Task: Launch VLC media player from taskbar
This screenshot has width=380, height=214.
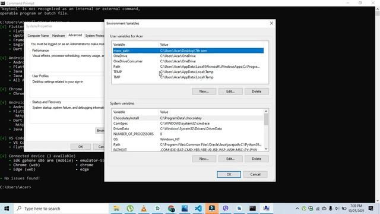Action: click(144, 209)
